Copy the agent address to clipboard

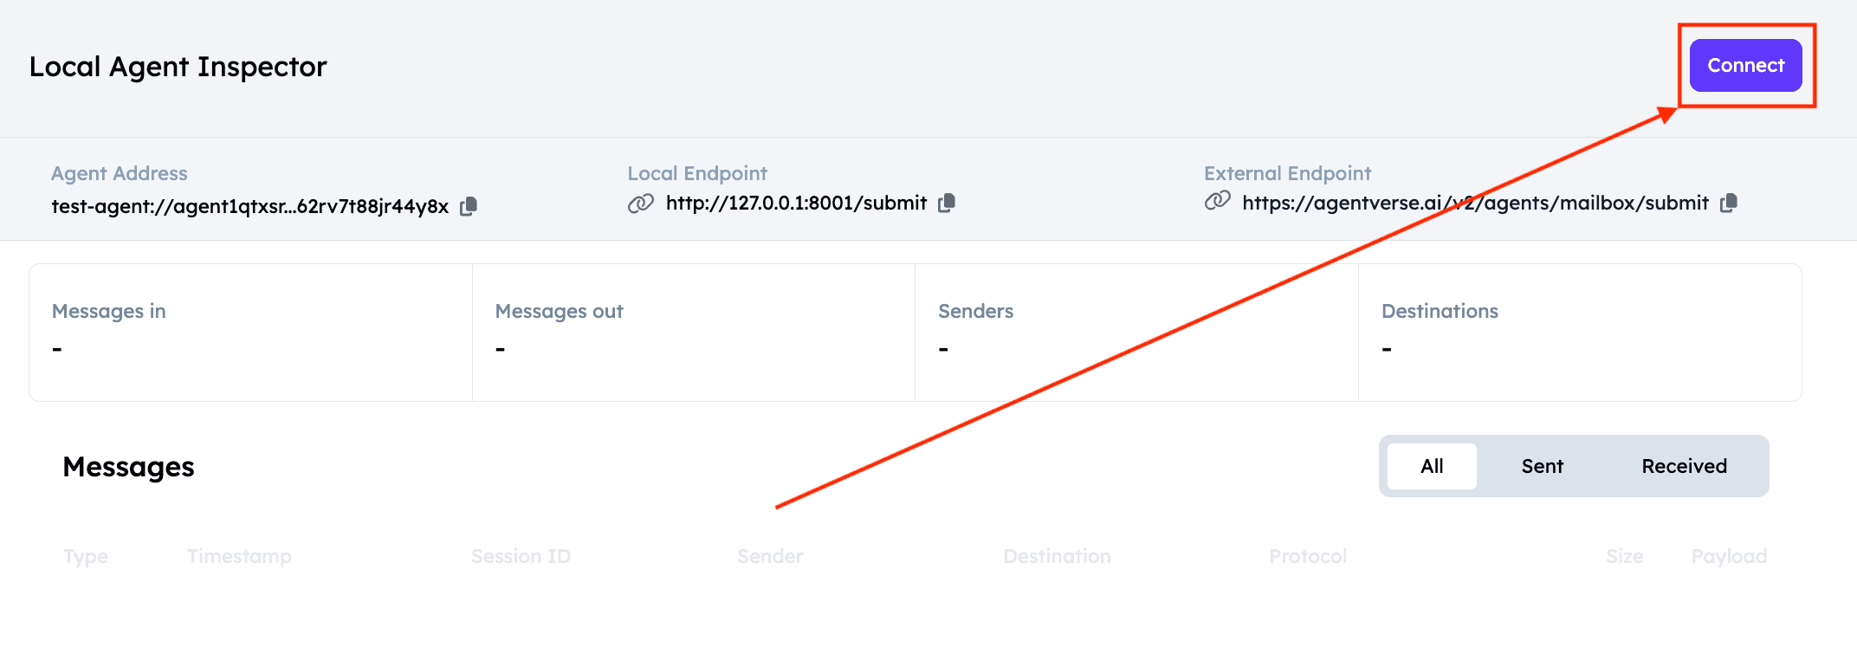[x=469, y=206]
